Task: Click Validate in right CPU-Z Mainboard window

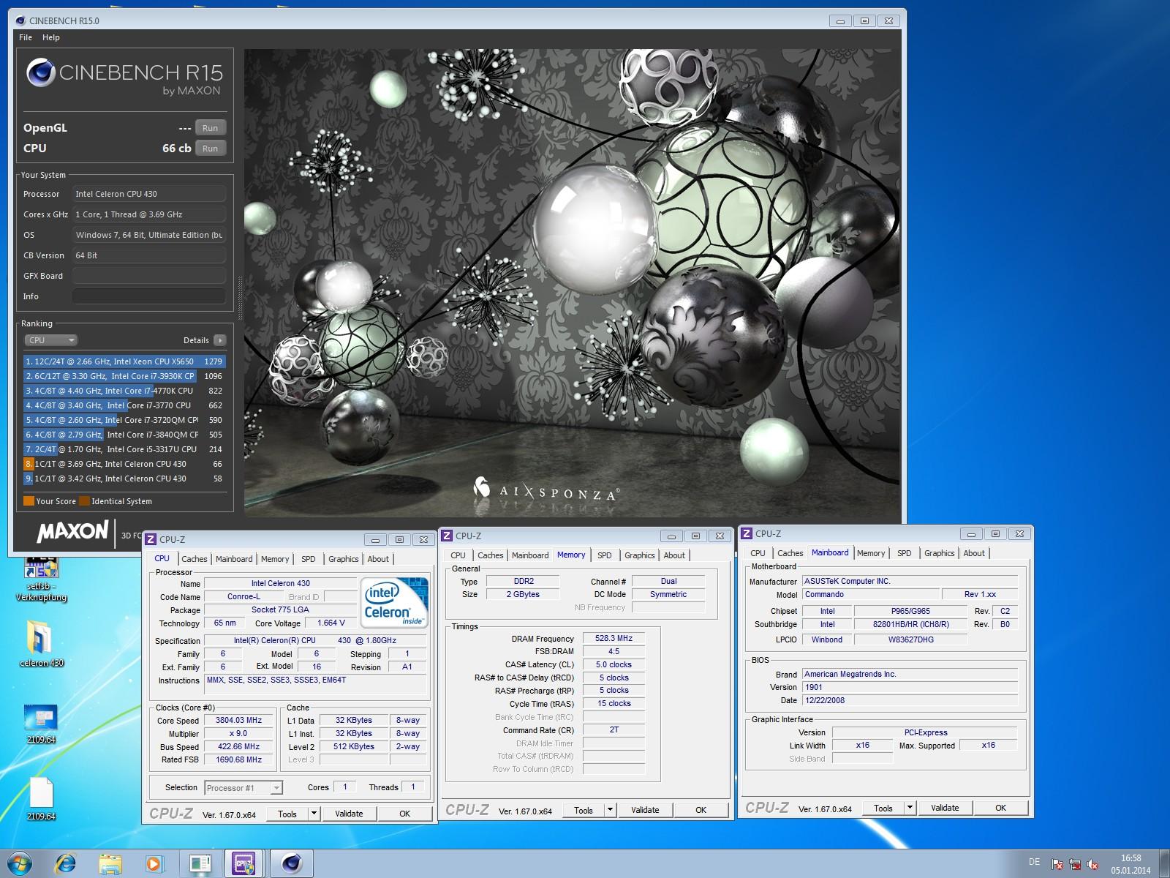Action: pos(945,808)
